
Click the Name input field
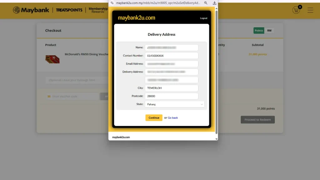[x=172, y=47]
